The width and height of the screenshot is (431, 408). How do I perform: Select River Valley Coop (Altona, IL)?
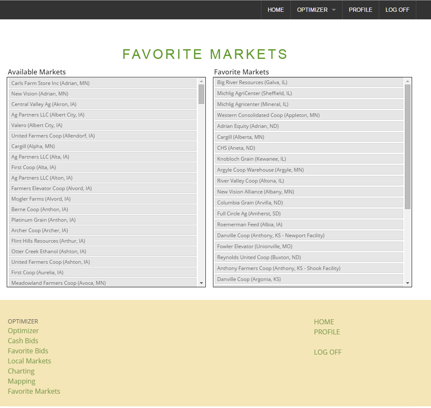pyautogui.click(x=309, y=181)
